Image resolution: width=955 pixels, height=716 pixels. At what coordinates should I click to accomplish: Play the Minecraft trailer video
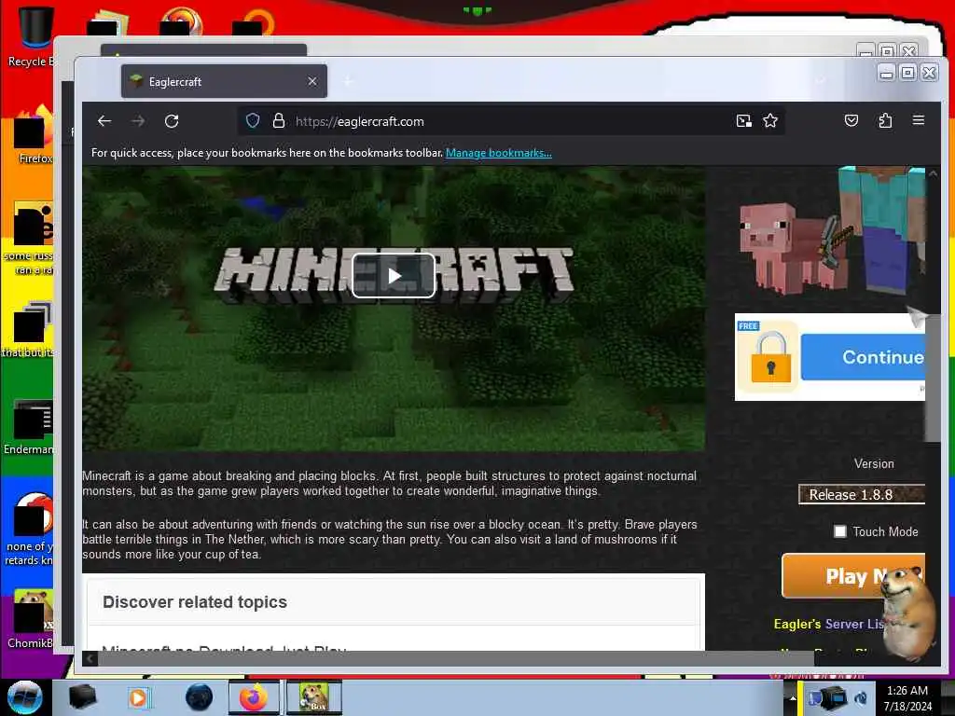tap(394, 276)
